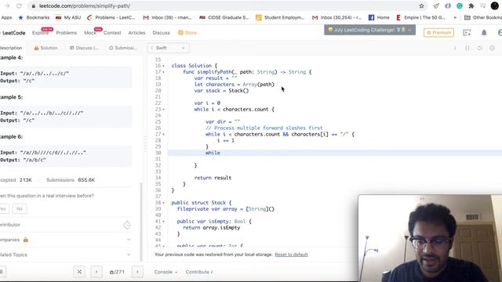The width and height of the screenshot is (502, 282).
Task: Open the Discuss tab in problem panel
Action: [x=84, y=48]
